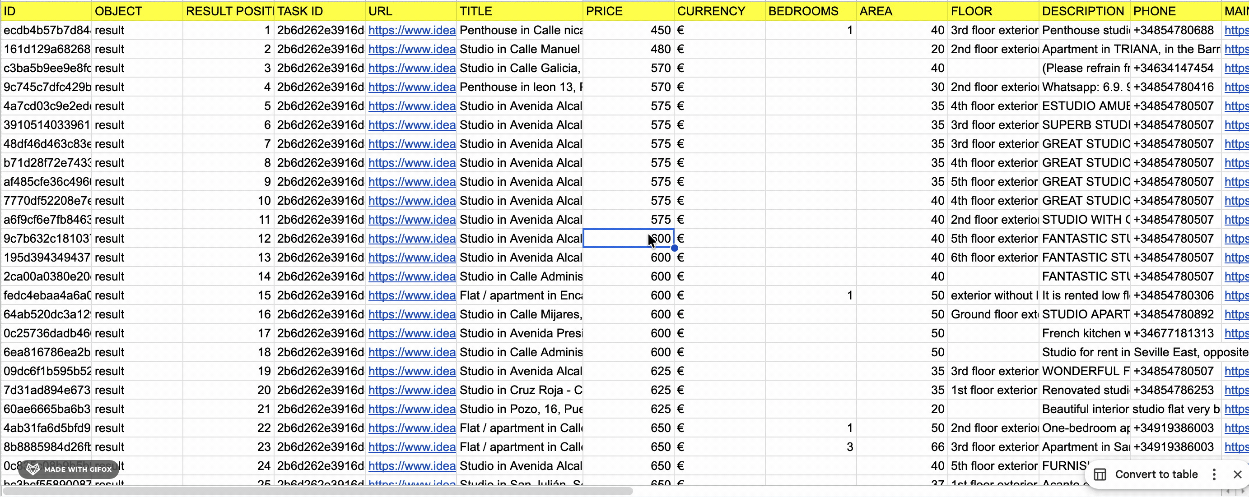Click the blue fill handle of the selected cell

(x=675, y=248)
